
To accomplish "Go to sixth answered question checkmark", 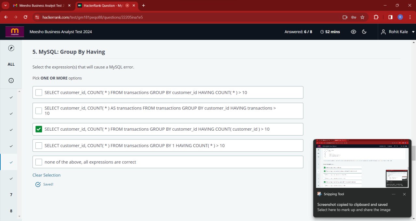I will 11,178.
